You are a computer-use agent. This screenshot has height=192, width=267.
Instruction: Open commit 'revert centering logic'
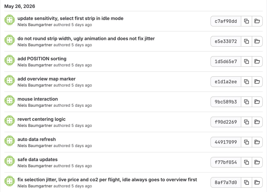42,119
